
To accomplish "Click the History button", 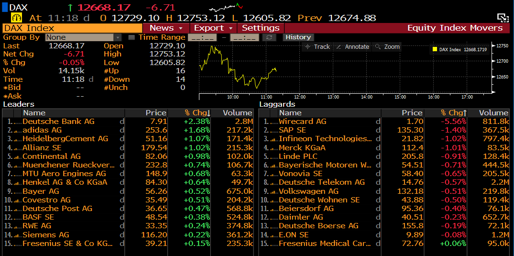I will tap(298, 37).
